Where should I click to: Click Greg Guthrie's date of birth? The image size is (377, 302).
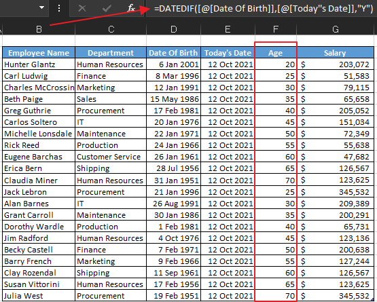pyautogui.click(x=173, y=111)
